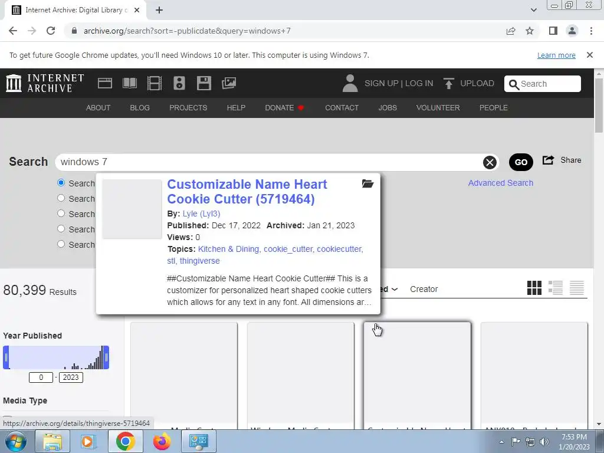The width and height of the screenshot is (604, 453).
Task: Open the JOBS menu item
Action: [x=388, y=108]
